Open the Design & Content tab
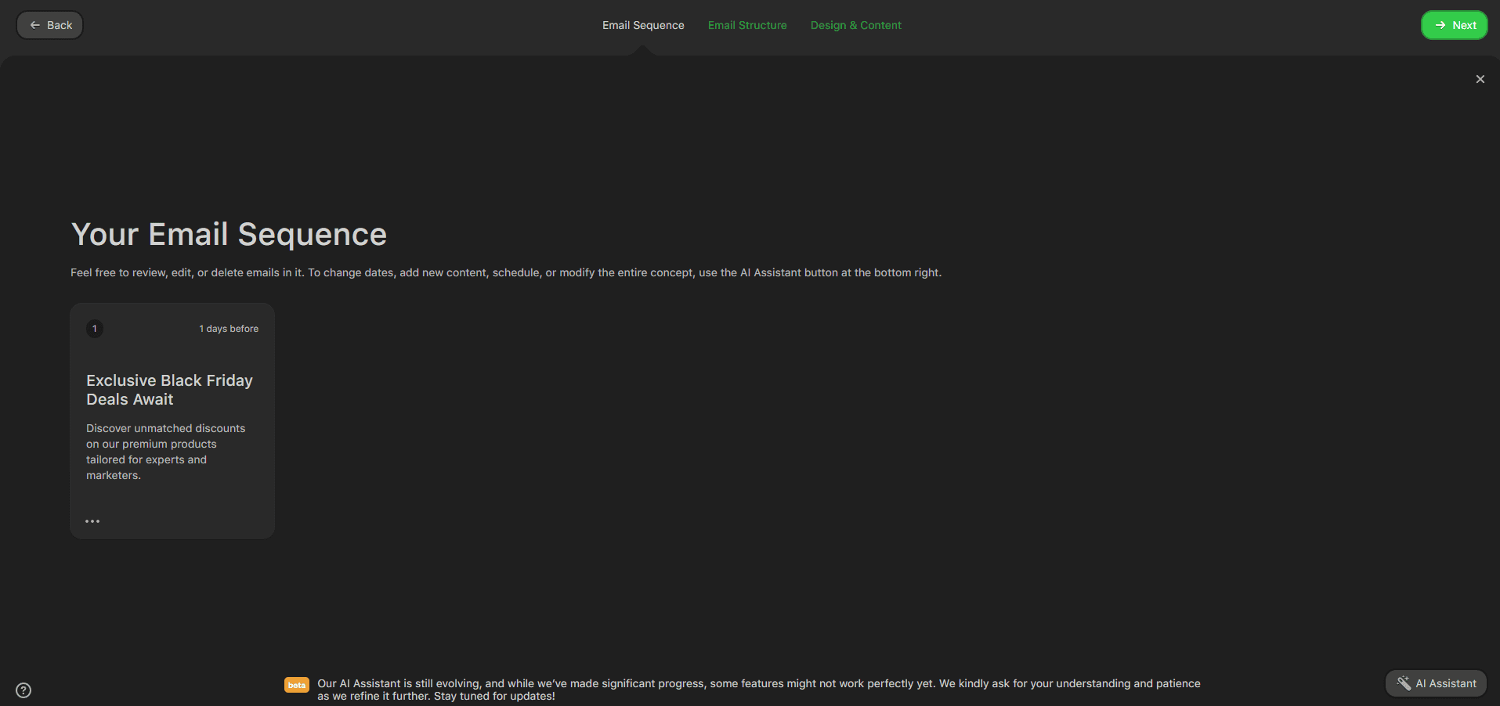 (x=855, y=25)
